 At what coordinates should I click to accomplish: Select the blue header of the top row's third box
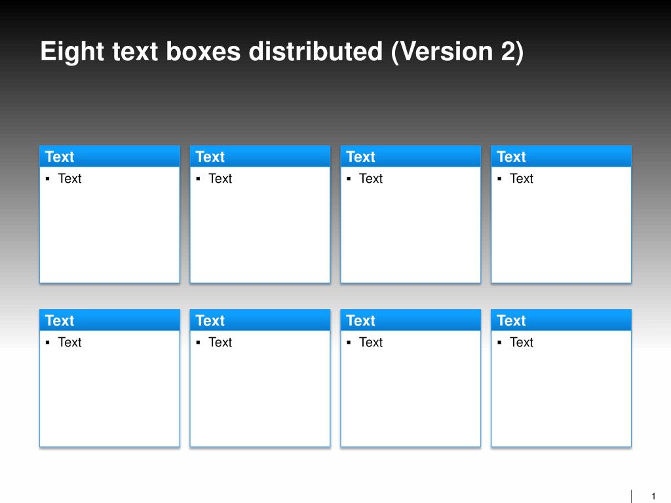pyautogui.click(x=411, y=157)
